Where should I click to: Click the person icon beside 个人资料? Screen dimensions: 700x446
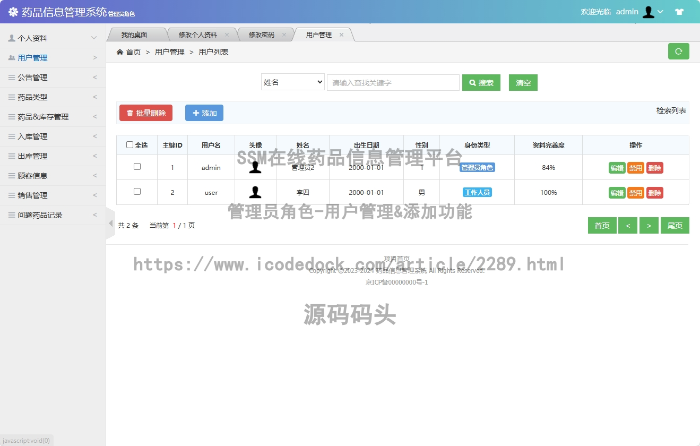[x=12, y=38]
